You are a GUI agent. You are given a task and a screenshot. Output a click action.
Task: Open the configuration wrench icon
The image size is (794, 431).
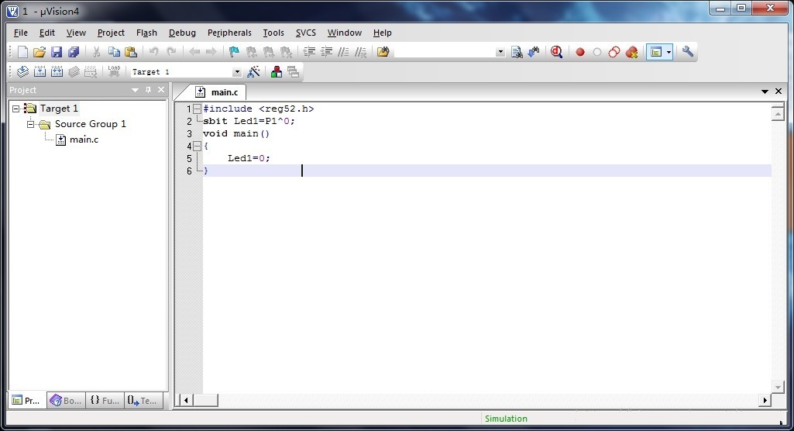click(688, 52)
